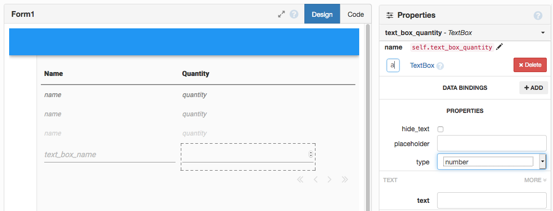
Task: Click the TextBox component type icon
Action: tap(393, 65)
